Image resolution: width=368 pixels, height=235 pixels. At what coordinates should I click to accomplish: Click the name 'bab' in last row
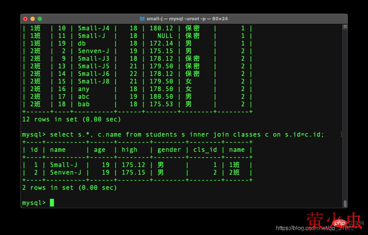pyautogui.click(x=84, y=104)
